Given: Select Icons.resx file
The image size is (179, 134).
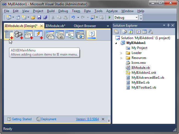Looking at the screenshot, I should 139,63.
